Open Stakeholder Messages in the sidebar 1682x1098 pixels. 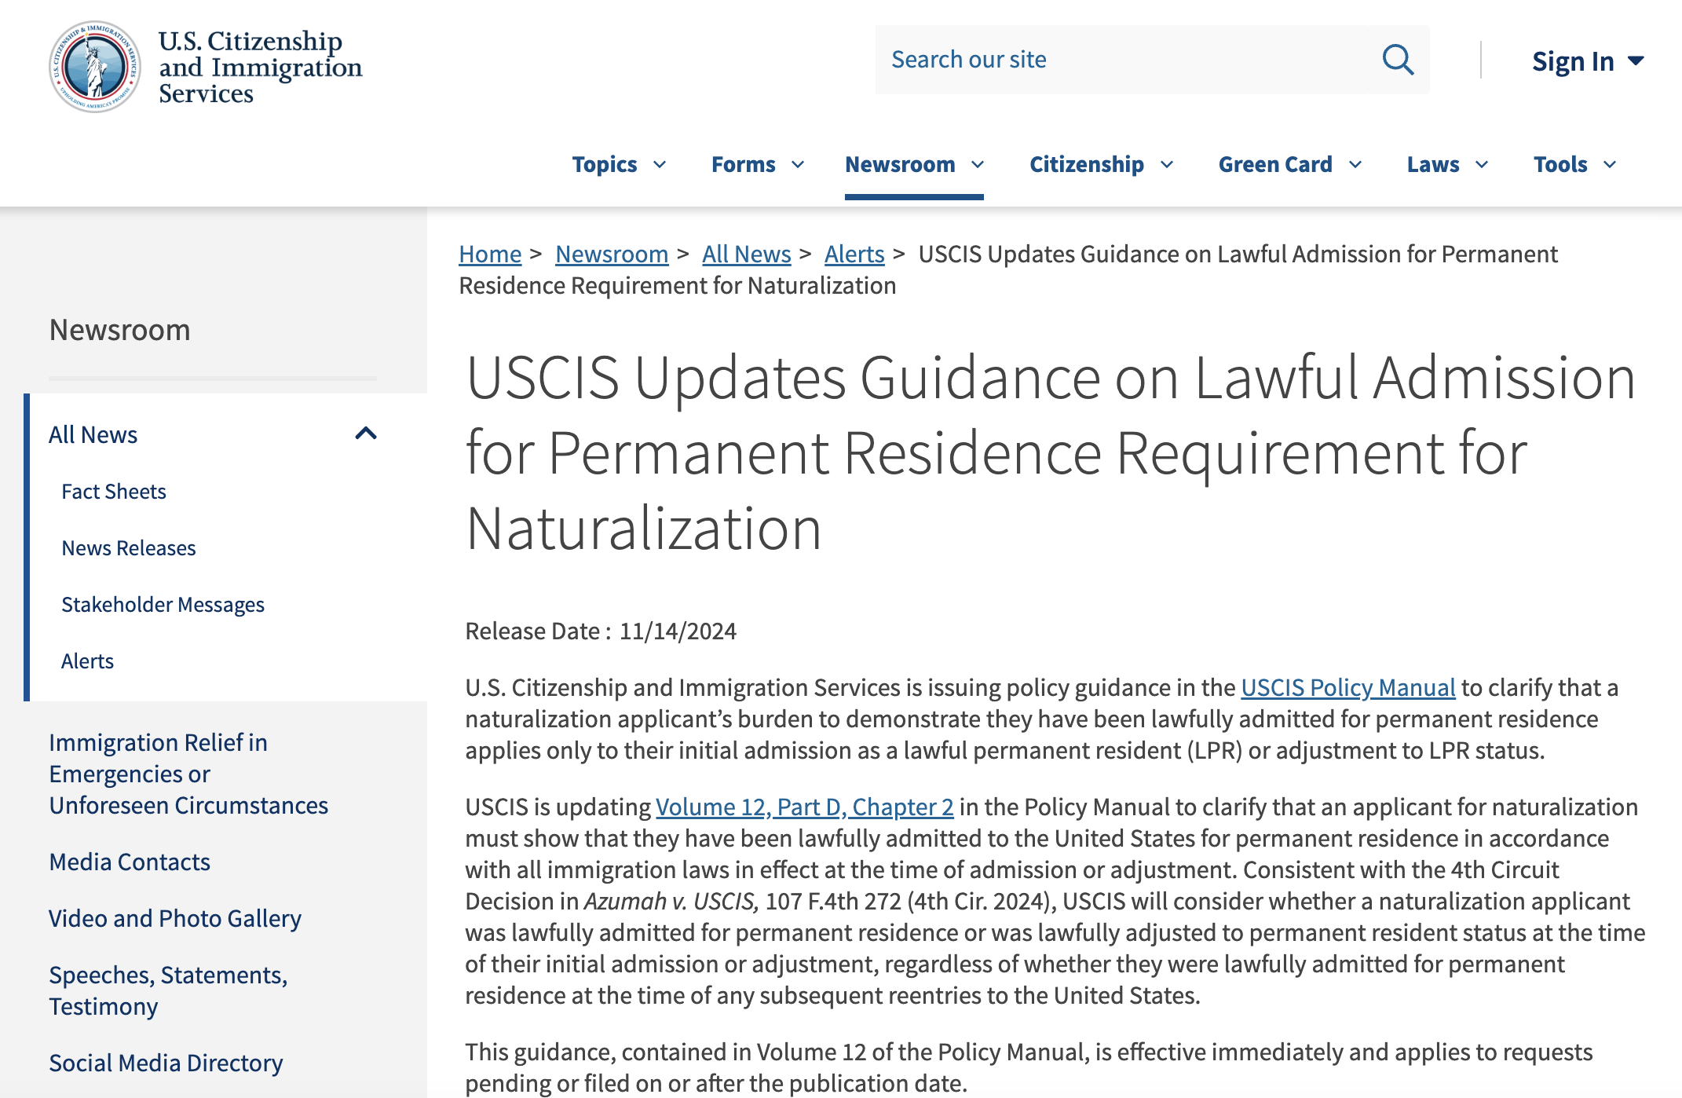(x=163, y=605)
